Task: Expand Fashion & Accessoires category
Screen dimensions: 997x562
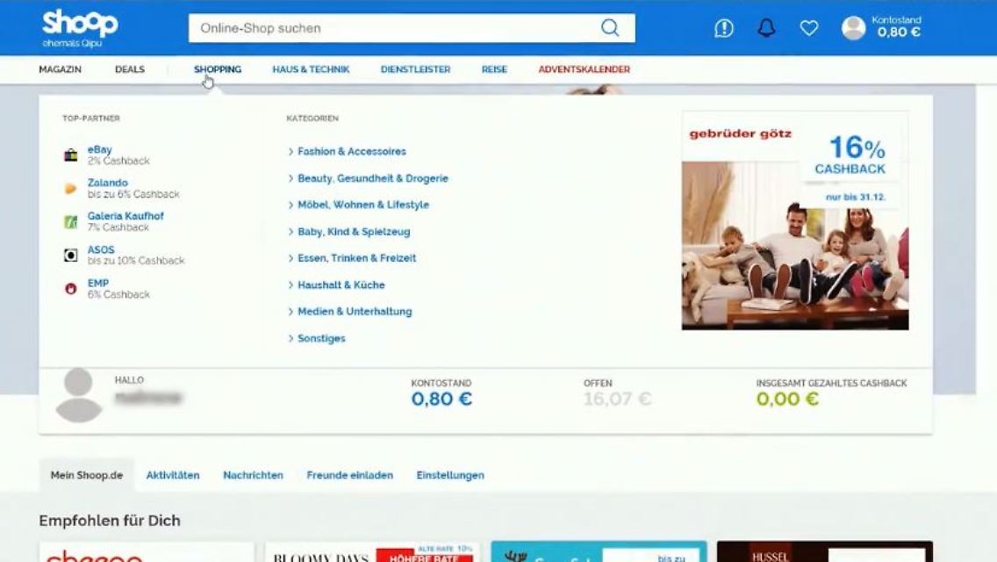Action: click(x=351, y=152)
